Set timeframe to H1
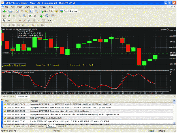The height and width of the screenshot is (133, 177). coord(24,25)
